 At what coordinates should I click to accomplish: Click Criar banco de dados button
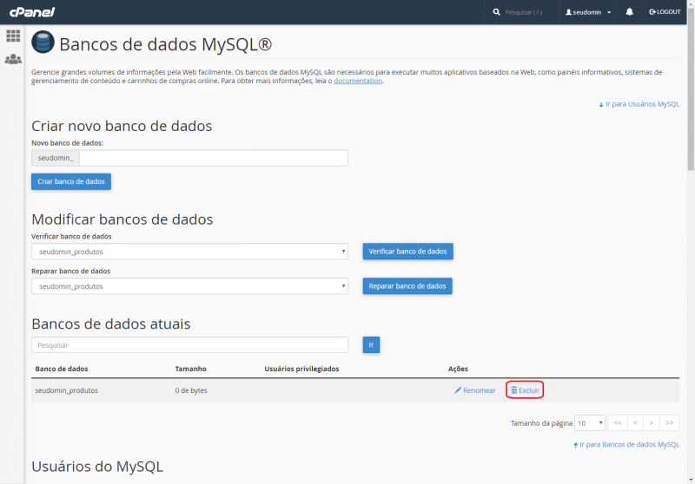[71, 181]
